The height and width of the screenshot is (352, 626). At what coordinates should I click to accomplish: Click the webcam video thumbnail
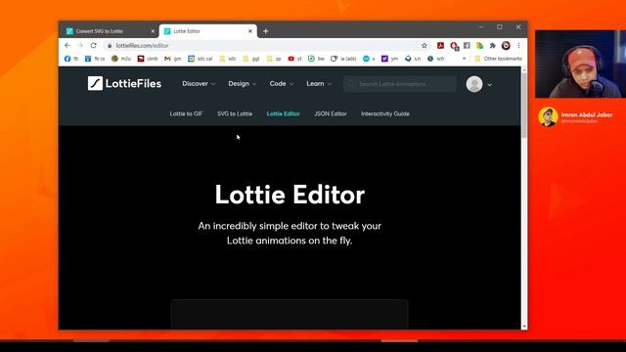click(580, 64)
